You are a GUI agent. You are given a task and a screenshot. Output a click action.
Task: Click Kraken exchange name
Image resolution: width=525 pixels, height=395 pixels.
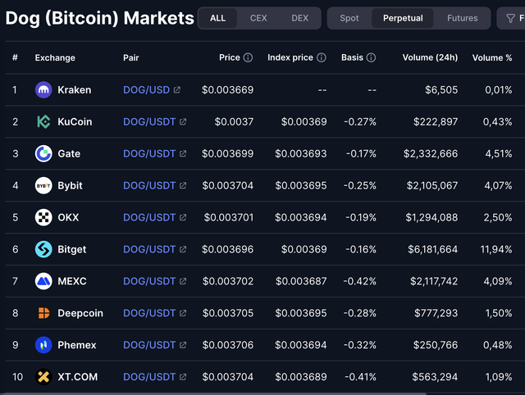point(75,89)
